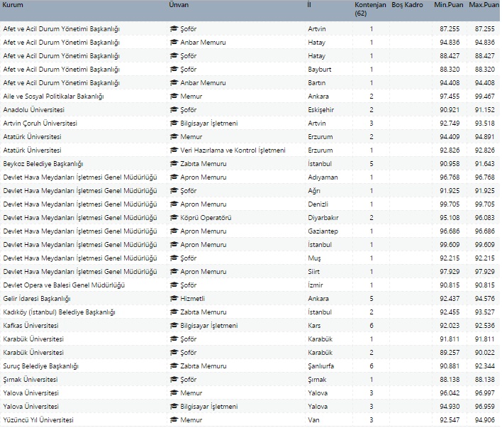The width and height of the screenshot is (502, 428).
Task: Click the Şanlıurfa province cell
Action: tap(320, 366)
